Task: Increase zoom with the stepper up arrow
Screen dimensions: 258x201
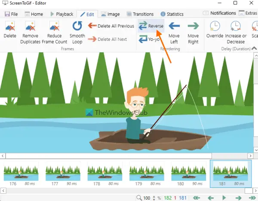Action: coord(154,197)
